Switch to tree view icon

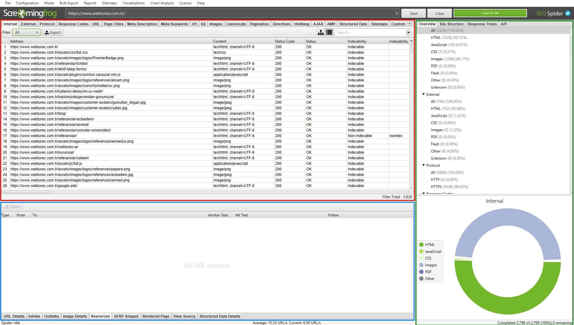(x=321, y=32)
